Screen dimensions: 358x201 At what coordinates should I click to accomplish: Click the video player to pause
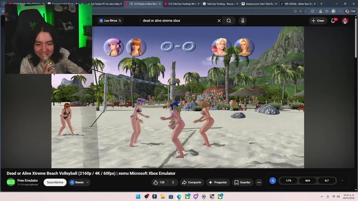(178, 97)
